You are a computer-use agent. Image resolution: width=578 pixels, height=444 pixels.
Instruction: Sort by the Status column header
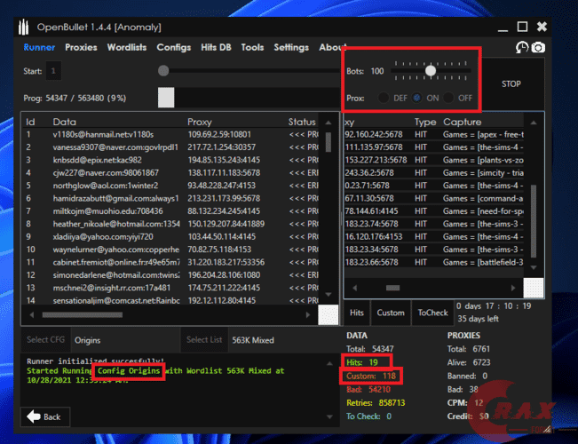pos(302,122)
